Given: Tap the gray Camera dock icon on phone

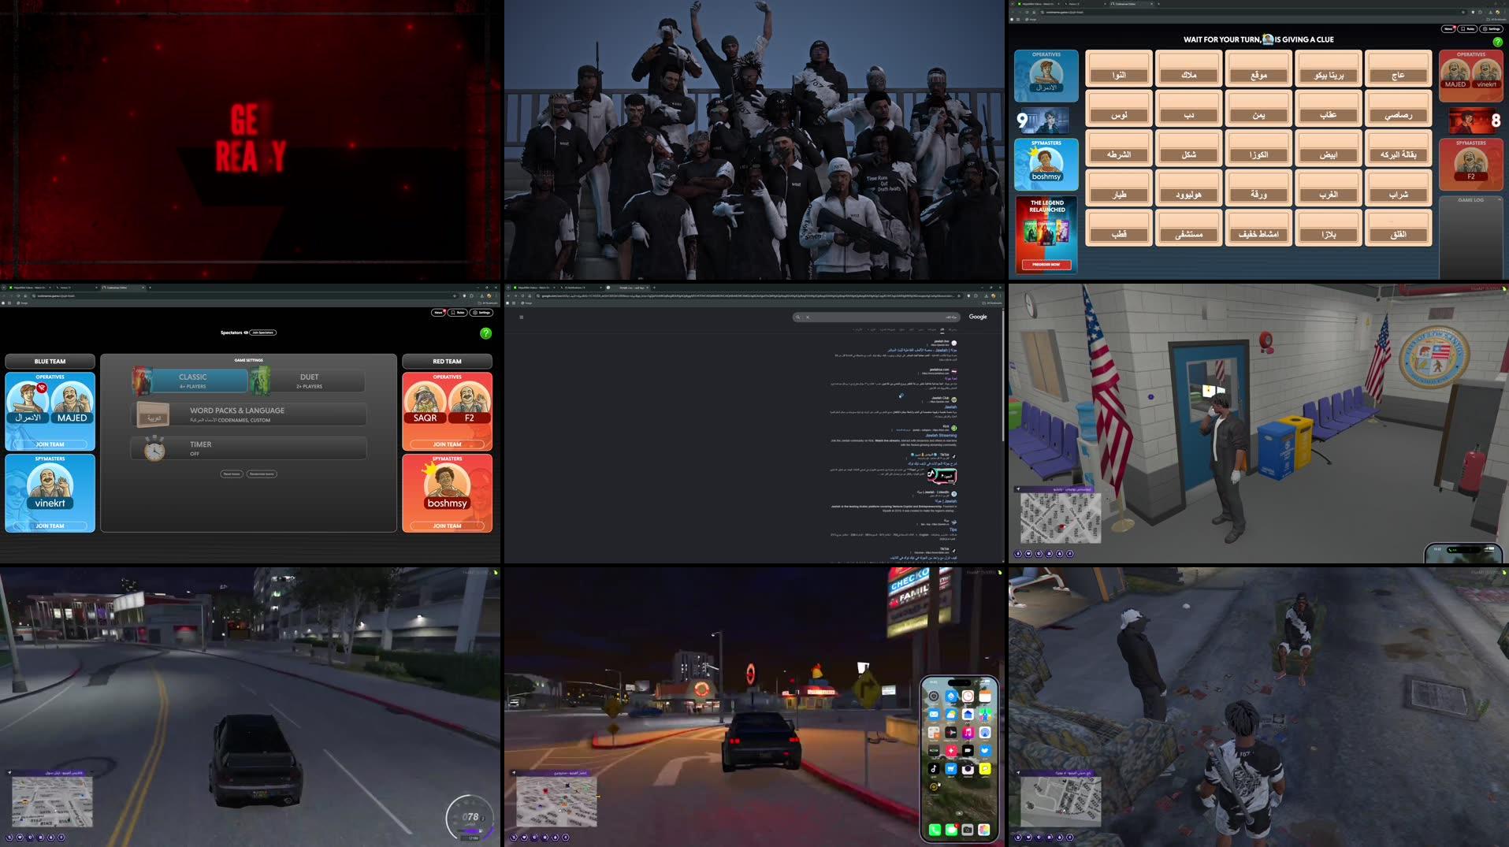Looking at the screenshot, I should click(x=968, y=830).
